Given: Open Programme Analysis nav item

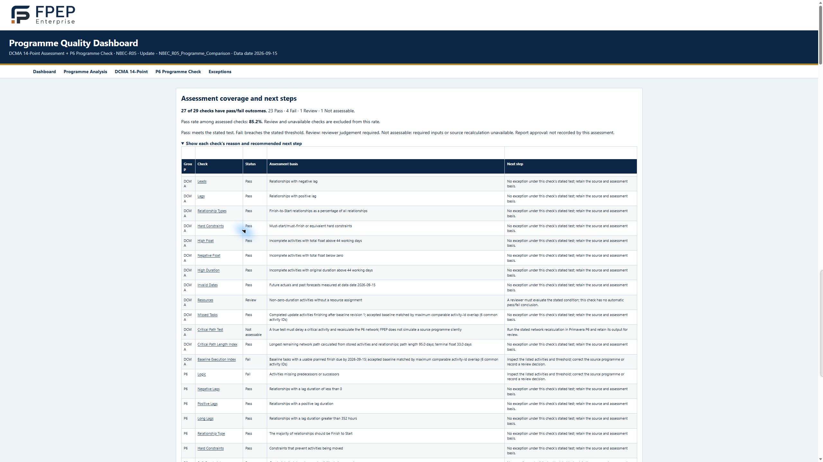Looking at the screenshot, I should (x=85, y=72).
